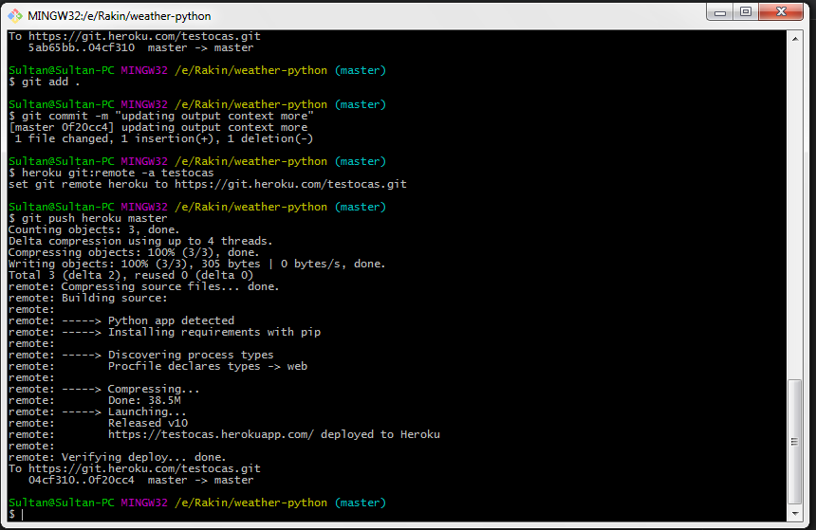The width and height of the screenshot is (816, 530).
Task: Click the window title MINGW32:/e/Rakin/weather-python
Action: pyautogui.click(x=120, y=16)
